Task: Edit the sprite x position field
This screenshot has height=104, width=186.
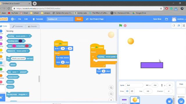Action: coord(155,85)
